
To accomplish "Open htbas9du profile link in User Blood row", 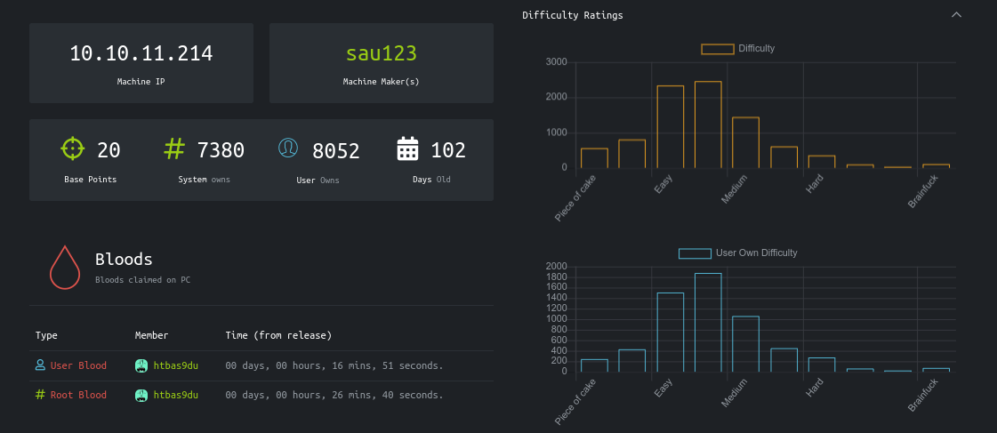I will [175, 365].
